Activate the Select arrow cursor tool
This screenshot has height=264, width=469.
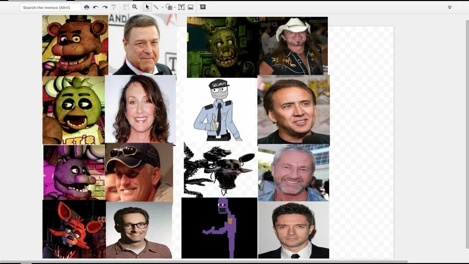coord(147,7)
